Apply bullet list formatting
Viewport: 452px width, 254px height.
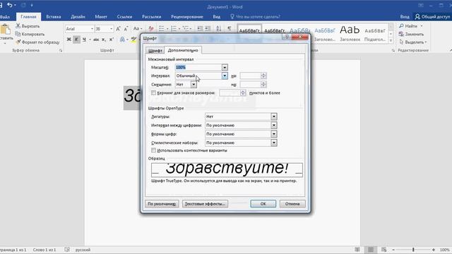(162, 28)
